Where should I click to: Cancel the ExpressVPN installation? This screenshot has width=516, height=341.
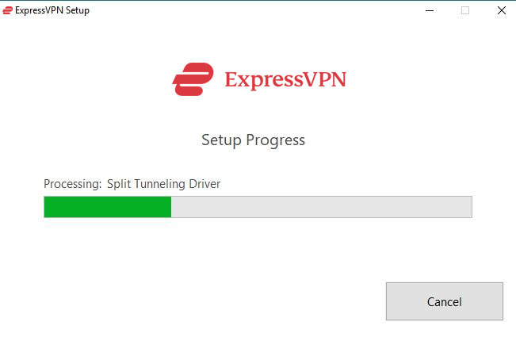click(x=444, y=301)
